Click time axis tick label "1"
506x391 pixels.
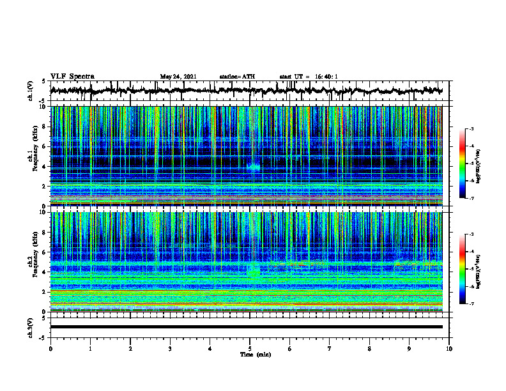click(x=90, y=349)
